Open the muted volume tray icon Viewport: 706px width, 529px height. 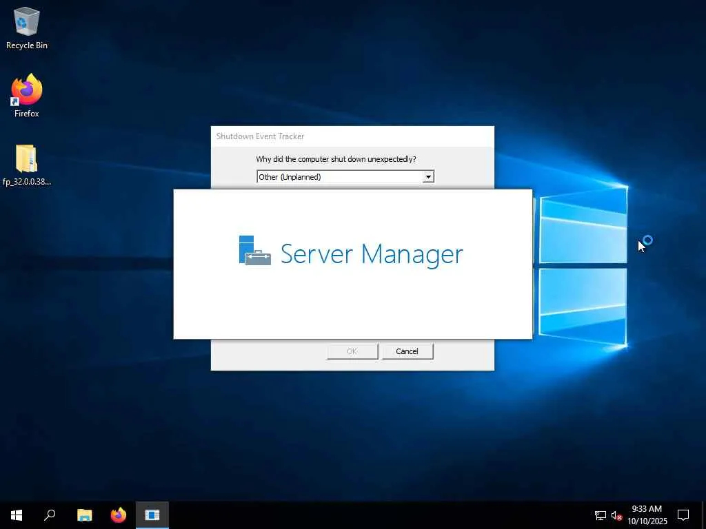(x=616, y=515)
